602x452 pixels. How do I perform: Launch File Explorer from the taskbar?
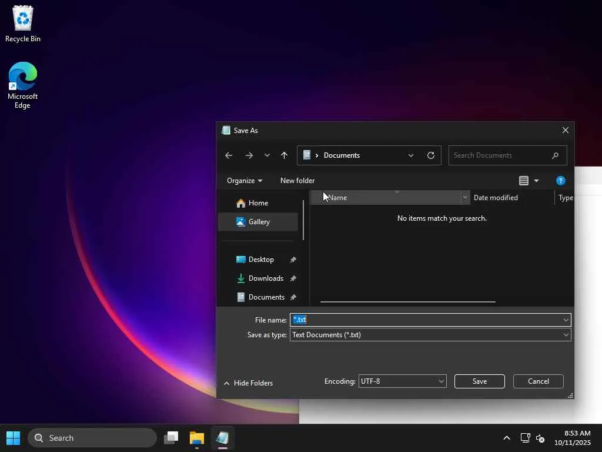(196, 438)
